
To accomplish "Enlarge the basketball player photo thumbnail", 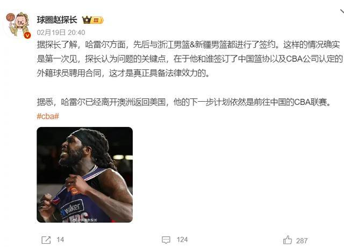I will pos(85,175).
